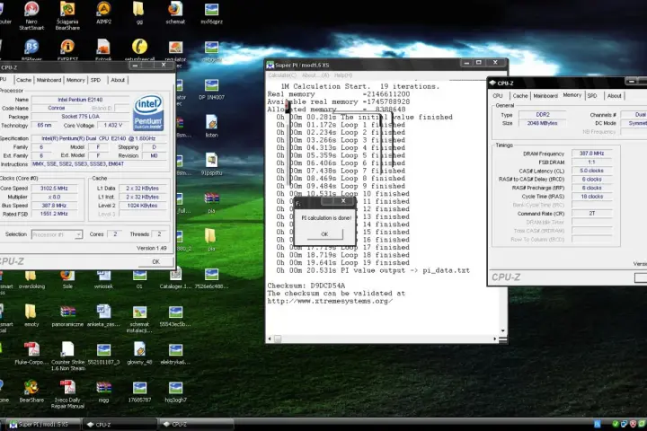Click Super PI taskbar button
The height and width of the screenshot is (431, 647).
tap(43, 425)
